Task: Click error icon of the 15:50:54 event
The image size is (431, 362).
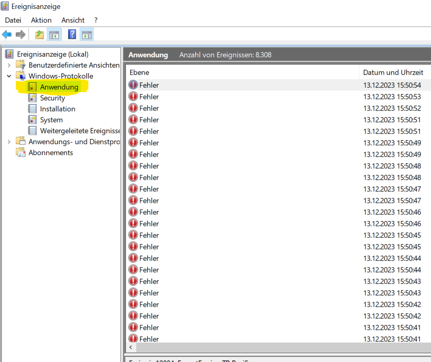Action: pyautogui.click(x=133, y=85)
